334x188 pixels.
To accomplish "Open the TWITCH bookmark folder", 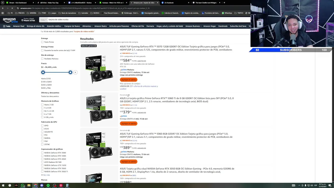I will pos(238,13).
